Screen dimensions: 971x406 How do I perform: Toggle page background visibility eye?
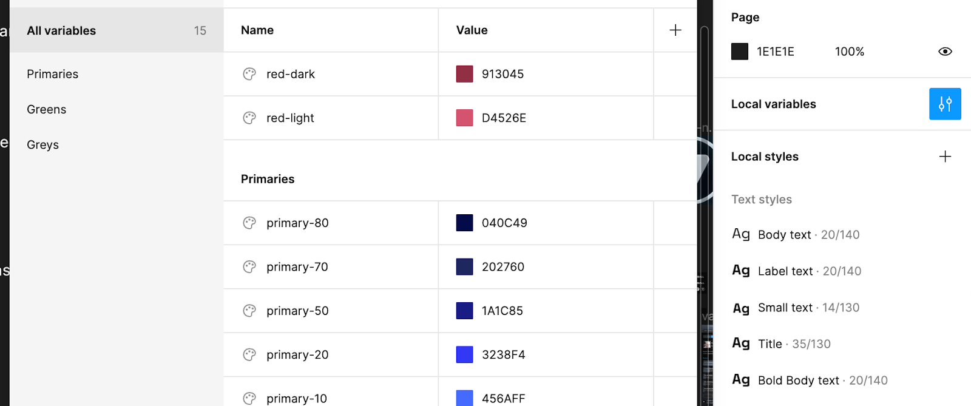945,52
